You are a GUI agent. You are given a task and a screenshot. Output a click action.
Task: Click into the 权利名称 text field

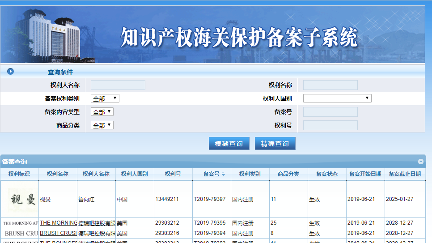[x=330, y=85]
